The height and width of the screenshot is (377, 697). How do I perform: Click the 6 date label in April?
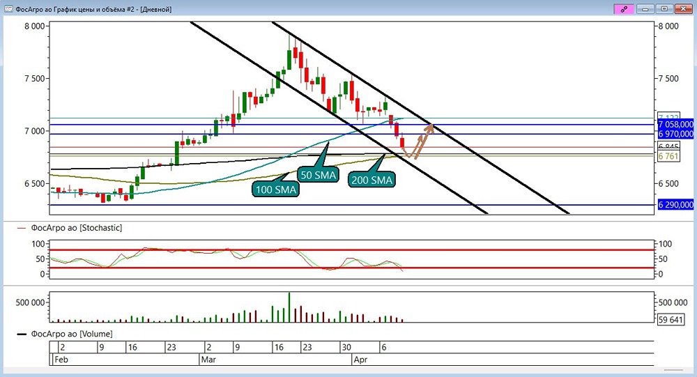[384, 347]
